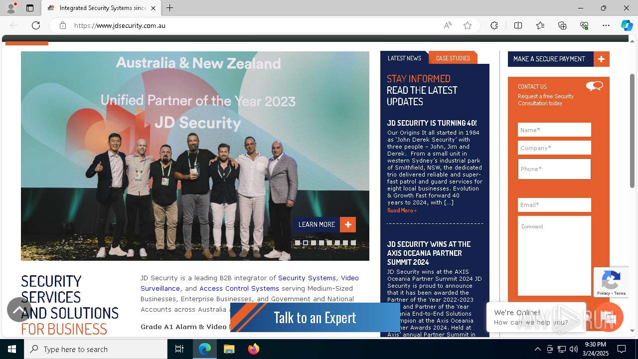Image resolution: width=638 pixels, height=359 pixels.
Task: Click the reCAPTCHA badge
Action: (x=611, y=282)
